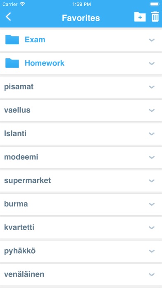Viewport: 162px width, 288px height.
Task: Tap the Exam folder label
Action: tap(35, 40)
